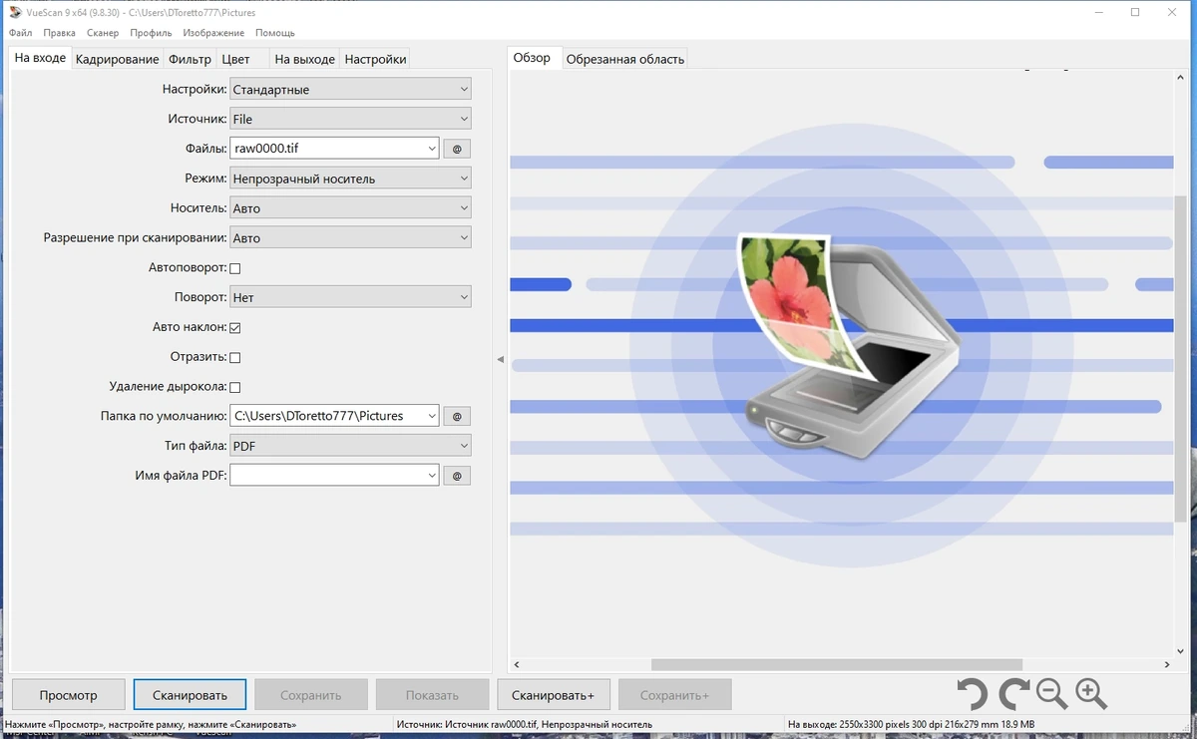Click status text about Источник raw0000.tif
This screenshot has height=739, width=1197.
click(525, 724)
